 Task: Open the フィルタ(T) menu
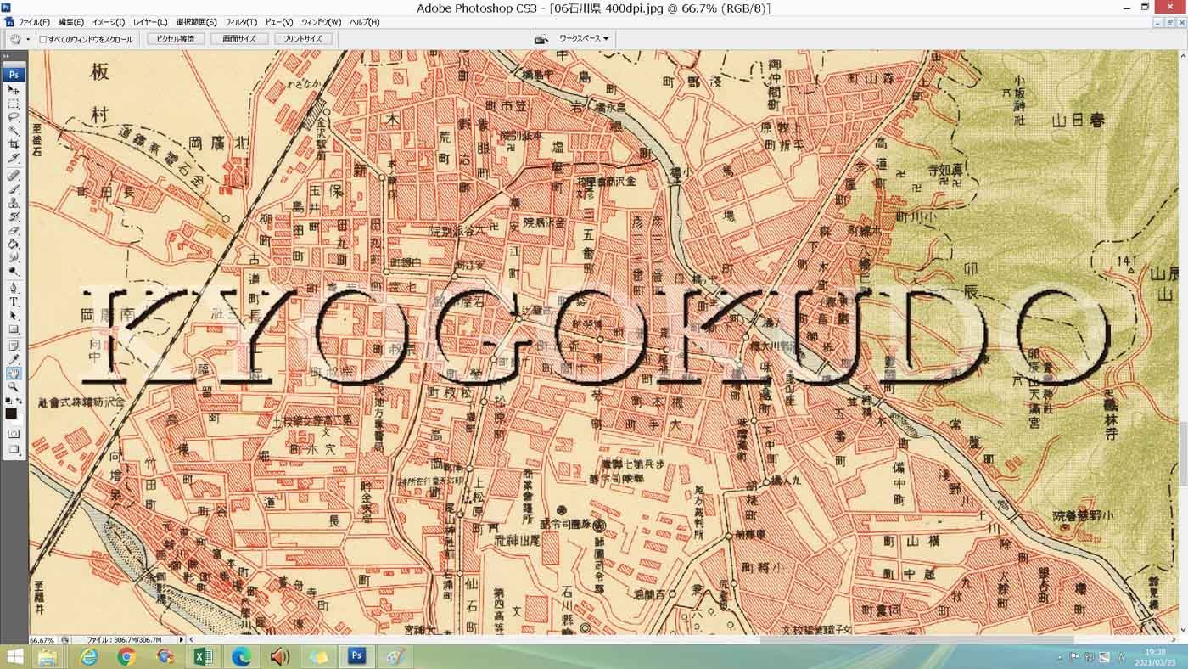pyautogui.click(x=241, y=22)
